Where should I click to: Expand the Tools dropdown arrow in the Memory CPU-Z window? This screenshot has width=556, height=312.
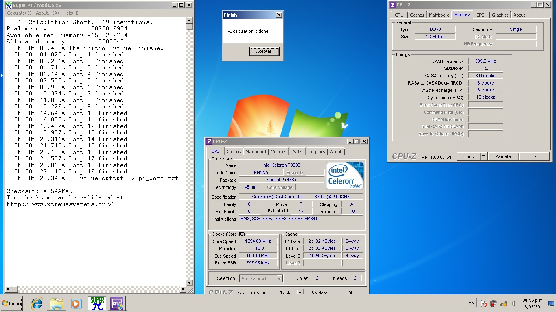(x=484, y=156)
